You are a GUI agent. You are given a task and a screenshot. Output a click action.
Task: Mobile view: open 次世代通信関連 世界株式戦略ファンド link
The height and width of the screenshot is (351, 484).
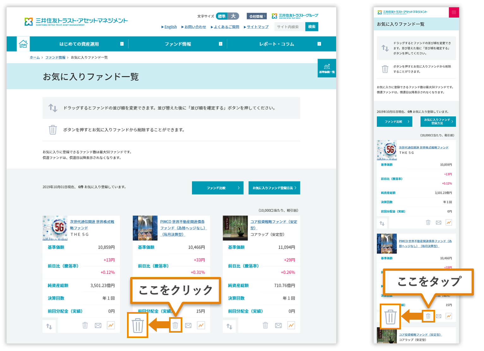[424, 148]
